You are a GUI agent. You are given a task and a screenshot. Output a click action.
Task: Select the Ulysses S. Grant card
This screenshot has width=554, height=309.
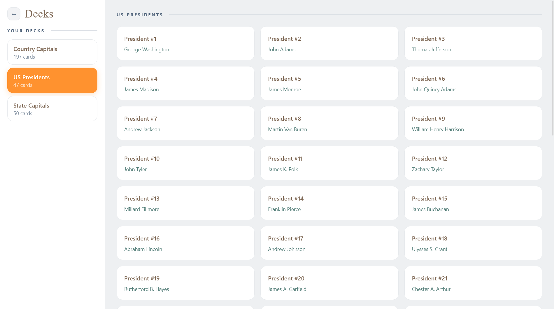[473, 243]
